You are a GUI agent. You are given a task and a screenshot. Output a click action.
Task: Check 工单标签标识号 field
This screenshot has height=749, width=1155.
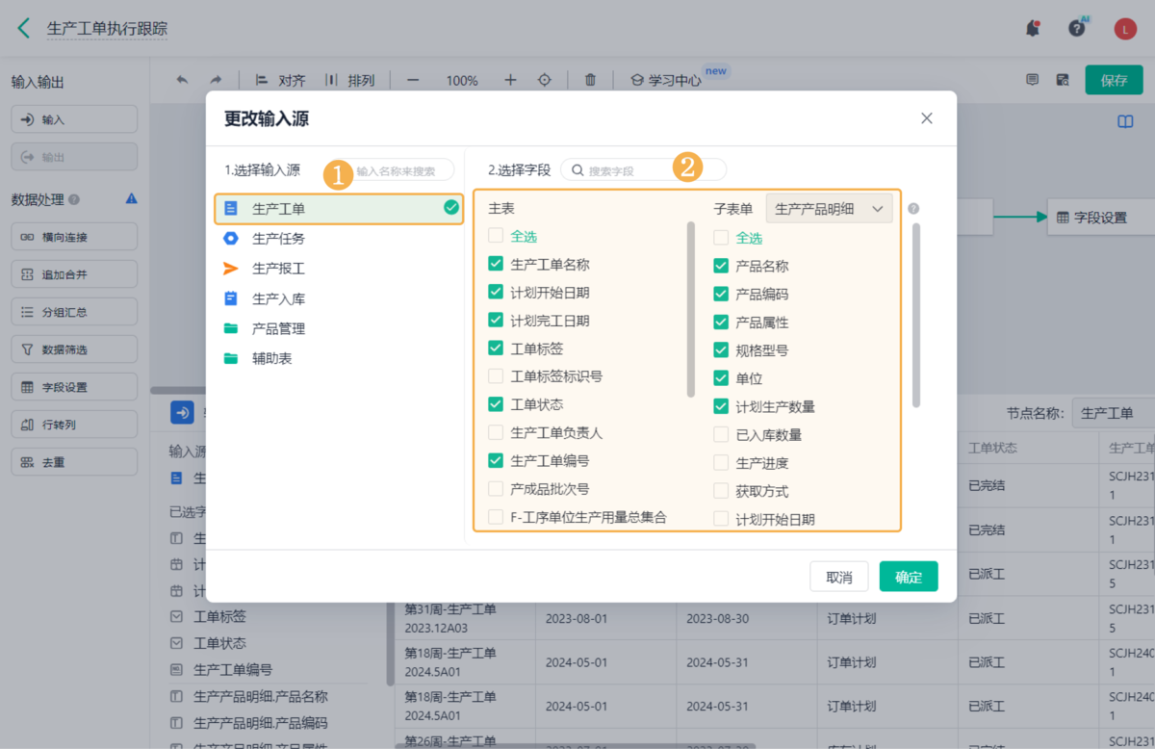496,376
